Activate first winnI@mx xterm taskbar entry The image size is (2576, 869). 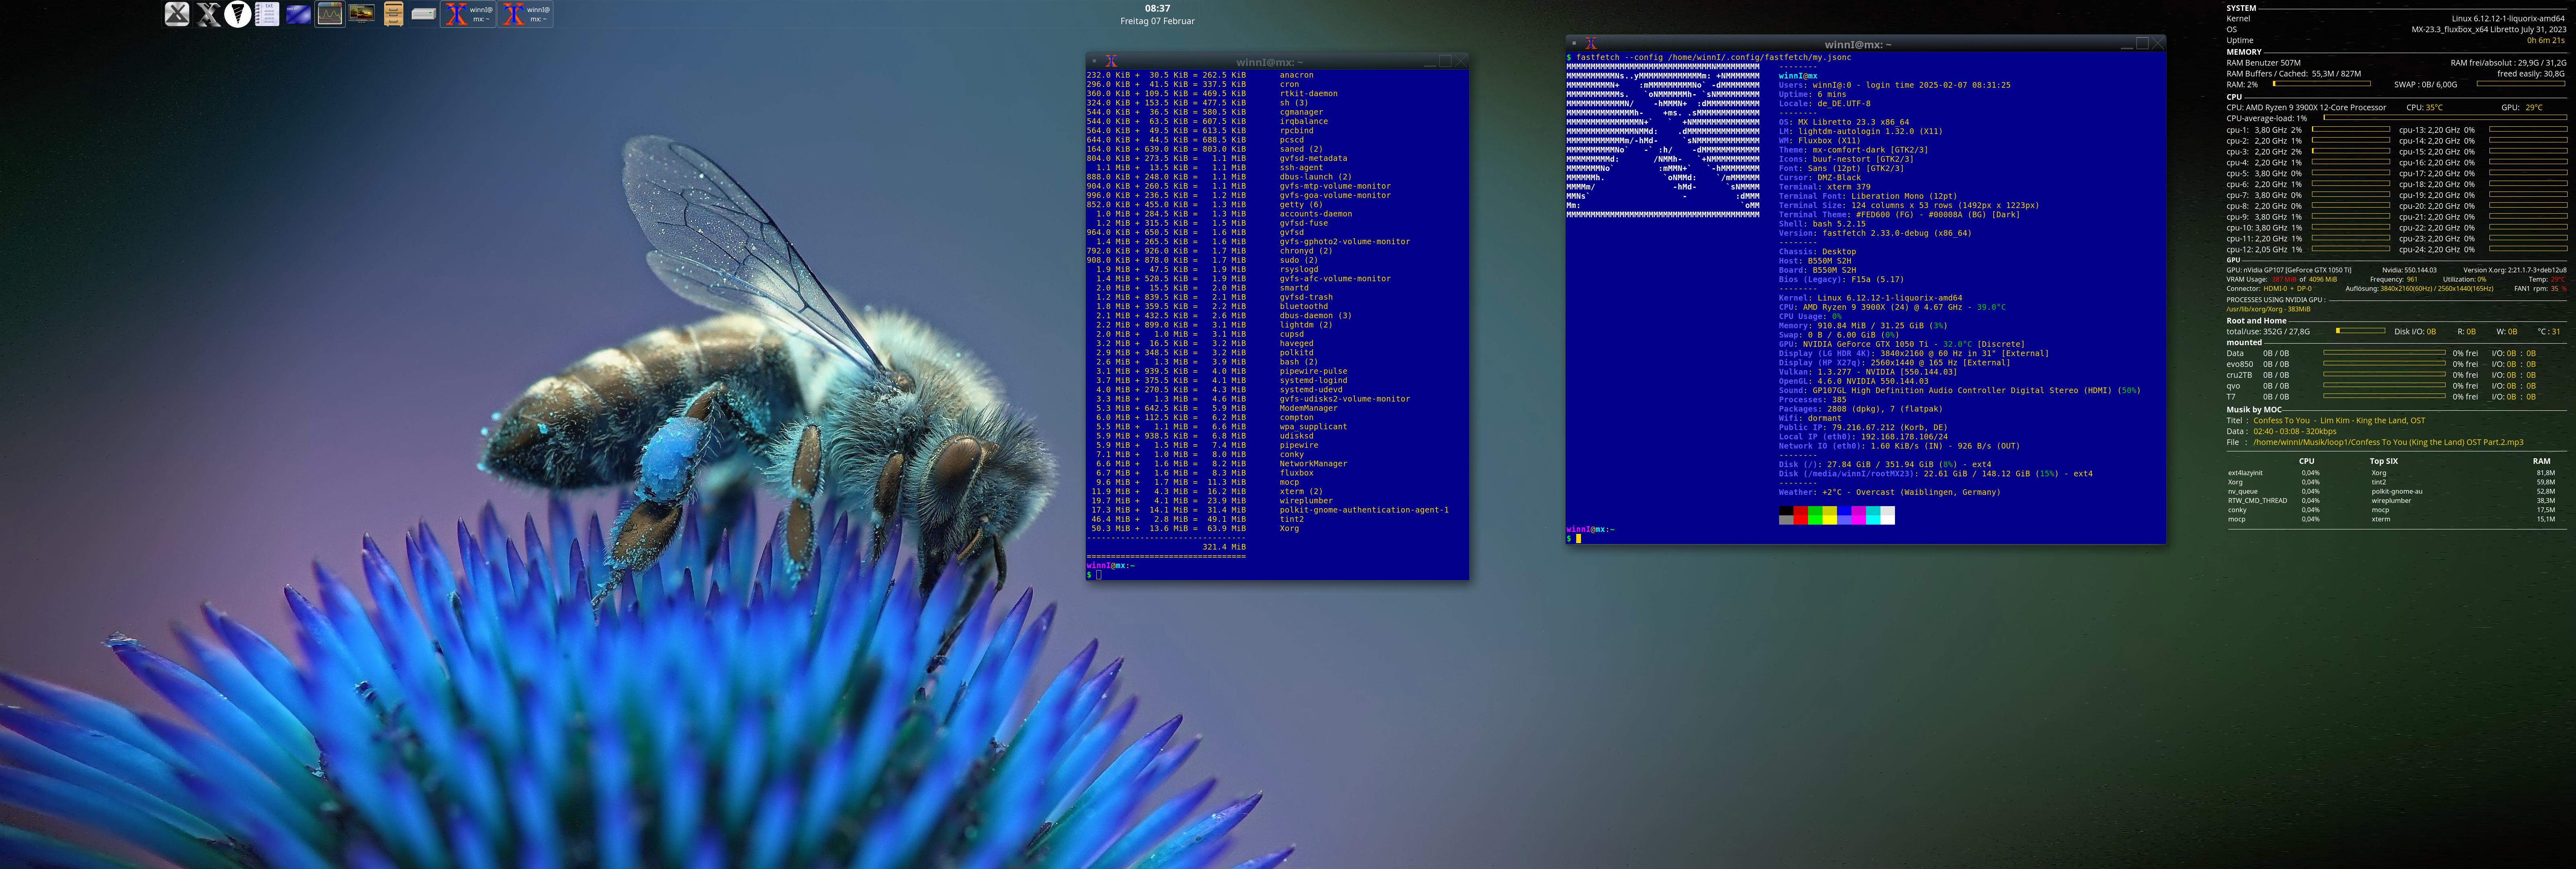469,14
